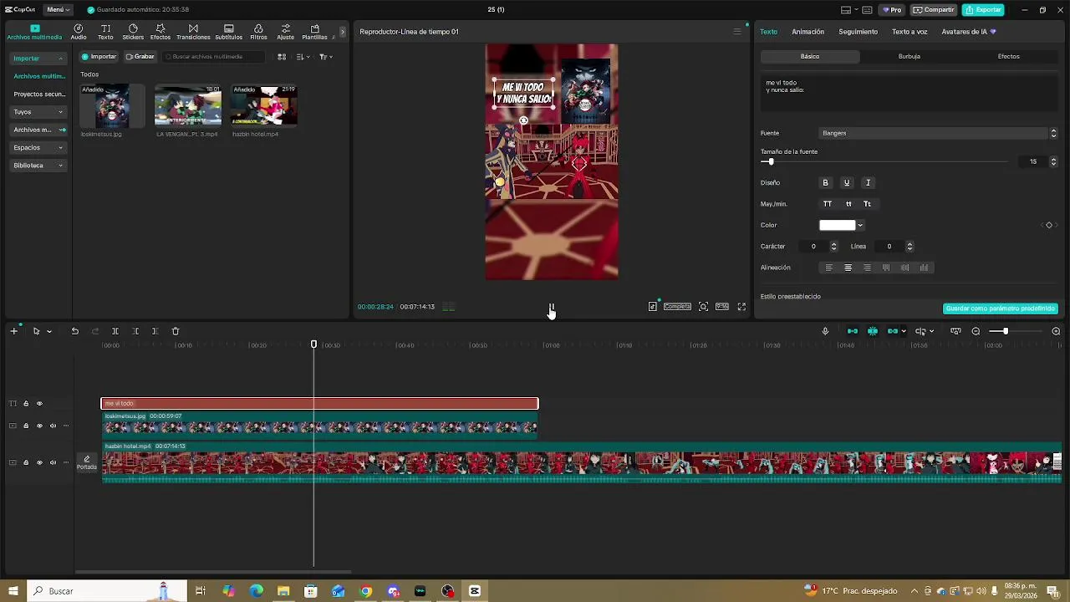Toggle bold text formatting
Viewport: 1070px width, 602px height.
click(x=825, y=182)
